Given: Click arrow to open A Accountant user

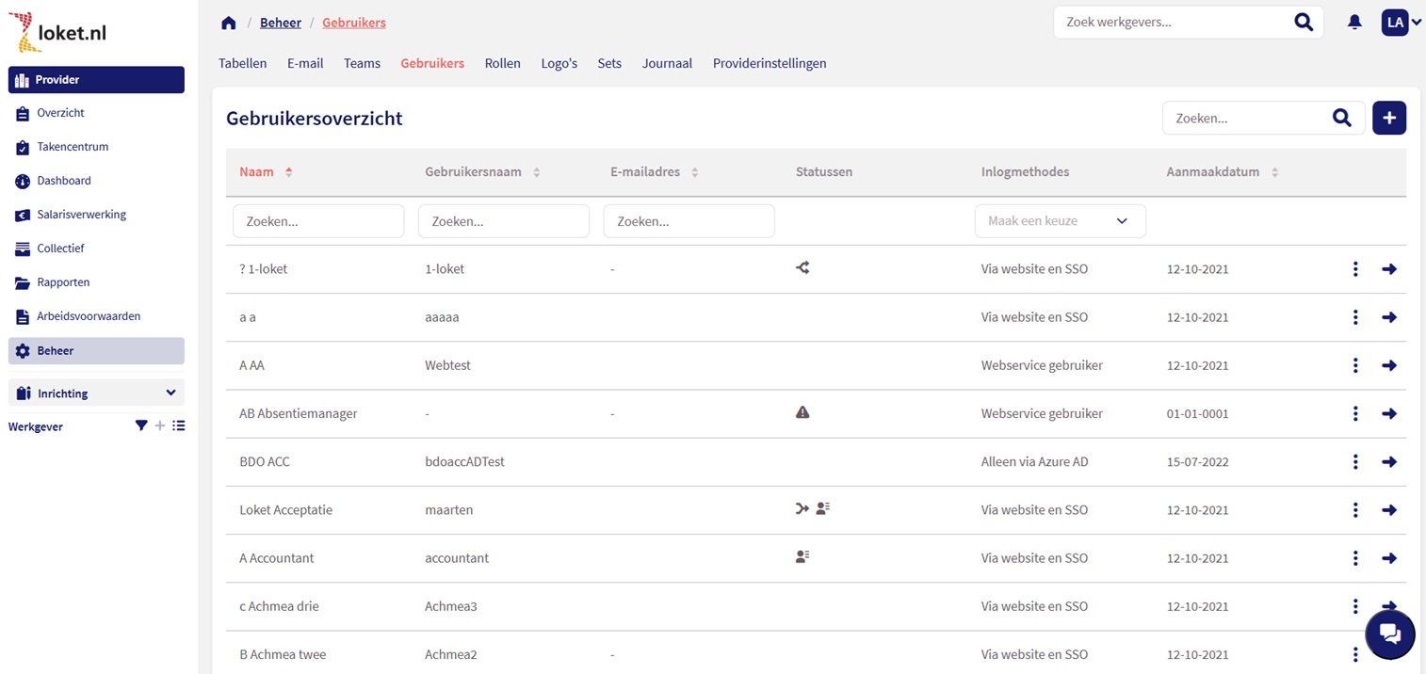Looking at the screenshot, I should point(1388,558).
